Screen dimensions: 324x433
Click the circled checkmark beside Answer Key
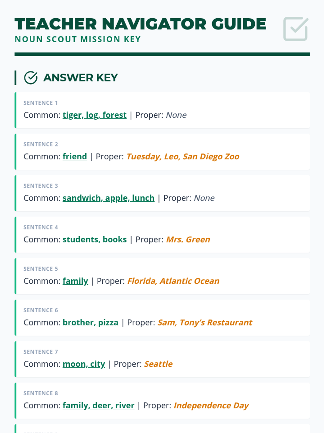31,78
